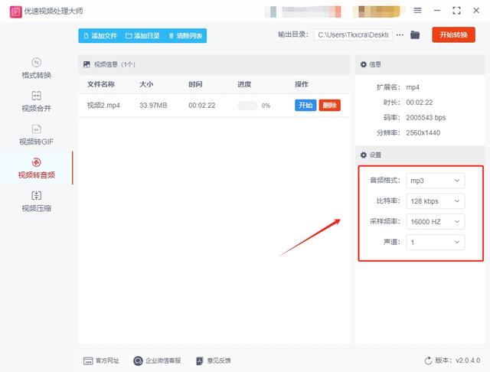Click the 清除列表 clear list button
490x372 pixels.
coord(185,36)
